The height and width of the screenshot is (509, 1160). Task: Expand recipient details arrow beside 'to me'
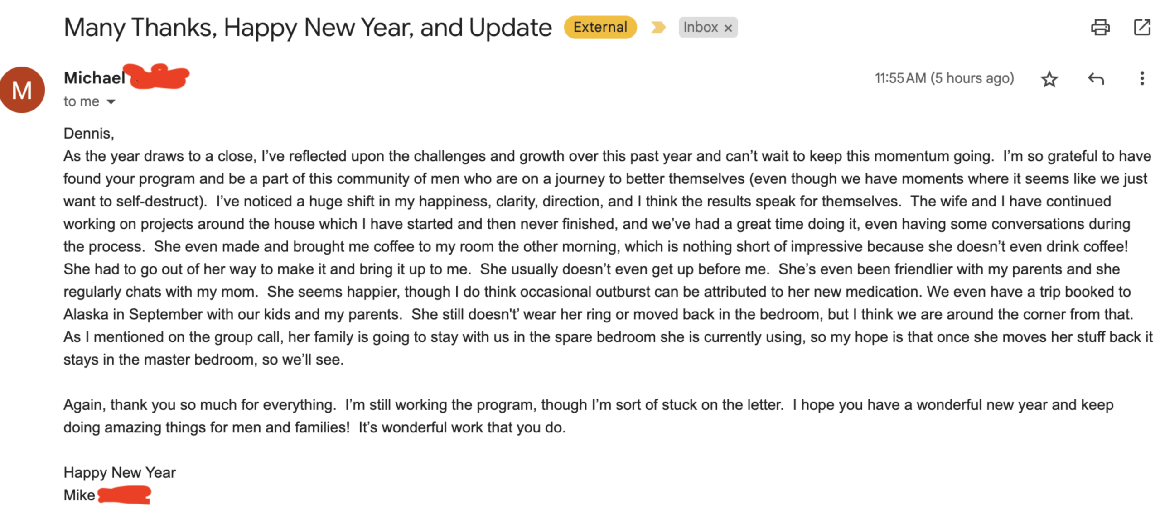[x=111, y=101]
